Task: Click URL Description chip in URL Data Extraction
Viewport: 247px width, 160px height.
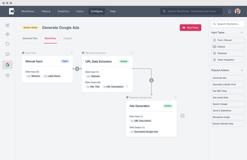Action: pyautogui.click(x=113, y=87)
